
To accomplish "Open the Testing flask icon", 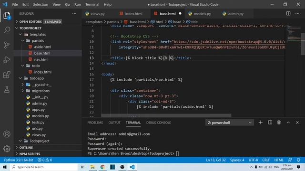I will (7, 90).
